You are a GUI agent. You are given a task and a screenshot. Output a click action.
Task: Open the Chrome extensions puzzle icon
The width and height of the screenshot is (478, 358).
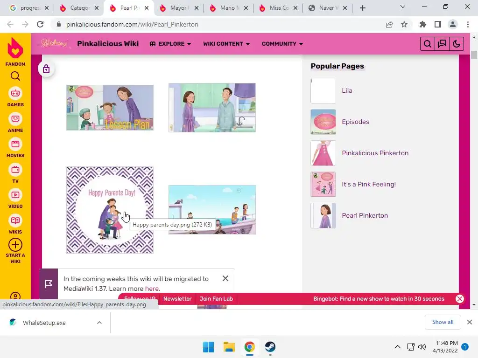(x=423, y=24)
